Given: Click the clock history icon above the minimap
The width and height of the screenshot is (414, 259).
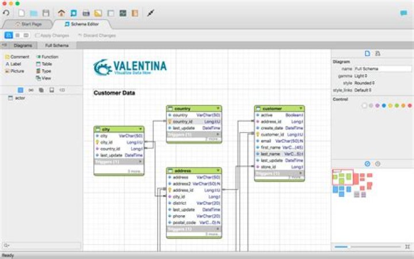Looking at the screenshot, I should click(x=378, y=164).
